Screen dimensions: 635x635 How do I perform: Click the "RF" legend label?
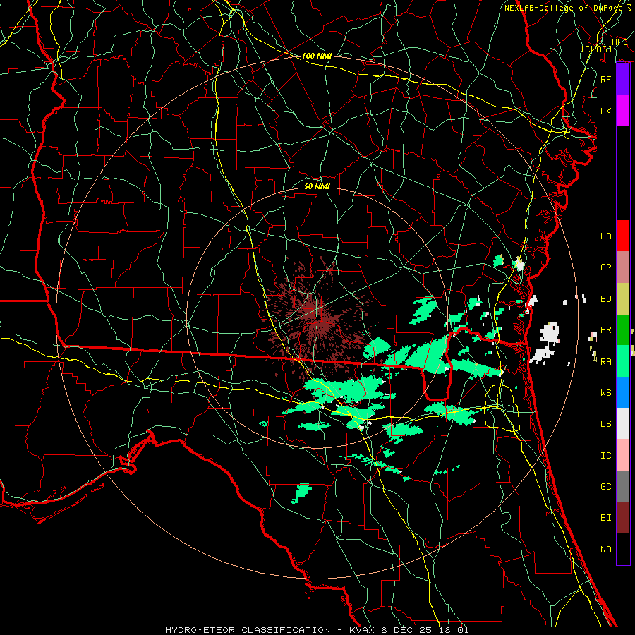[x=606, y=79]
